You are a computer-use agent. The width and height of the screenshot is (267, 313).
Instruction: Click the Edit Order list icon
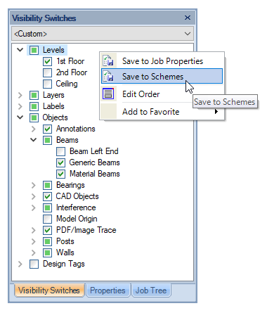(x=108, y=94)
